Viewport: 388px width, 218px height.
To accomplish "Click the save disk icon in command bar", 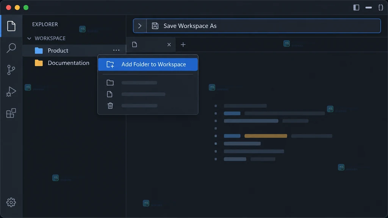I will 155,26.
